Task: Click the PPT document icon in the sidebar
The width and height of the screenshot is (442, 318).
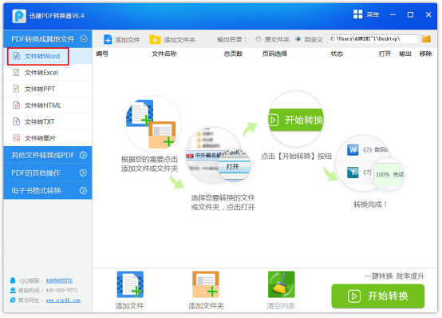Action: click(16, 89)
